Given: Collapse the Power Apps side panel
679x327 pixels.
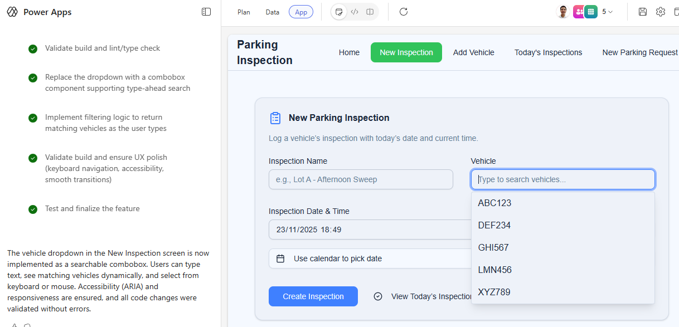Looking at the screenshot, I should pyautogui.click(x=206, y=12).
